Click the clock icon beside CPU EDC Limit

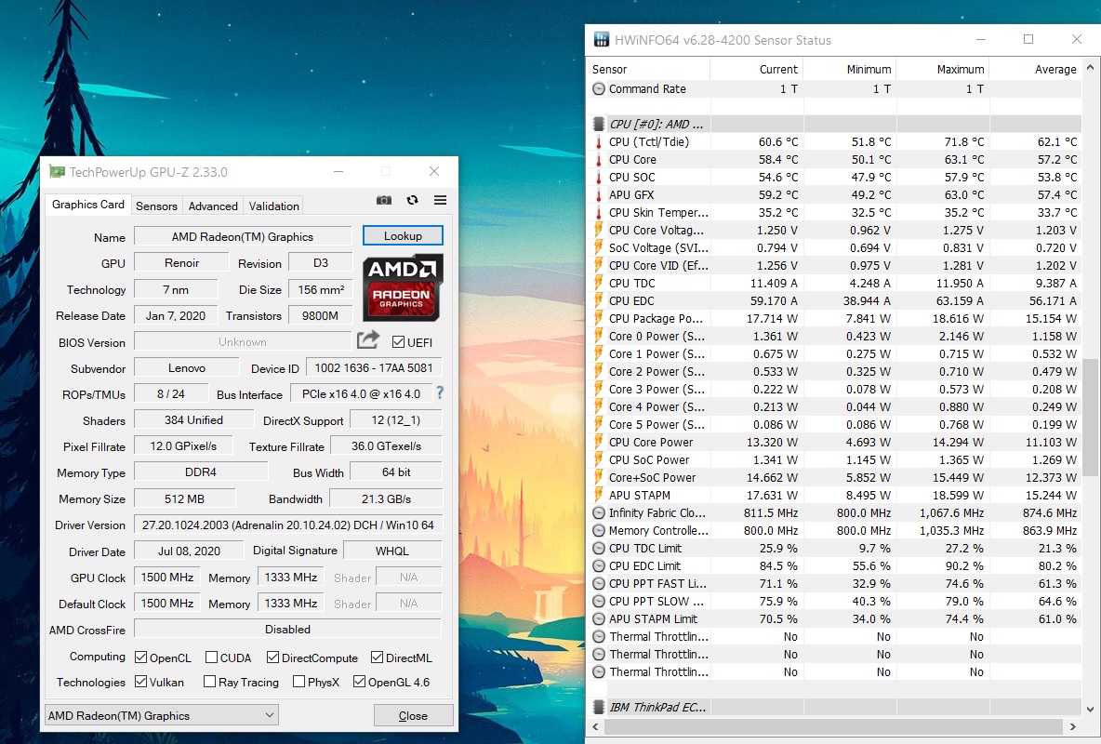[x=599, y=565]
